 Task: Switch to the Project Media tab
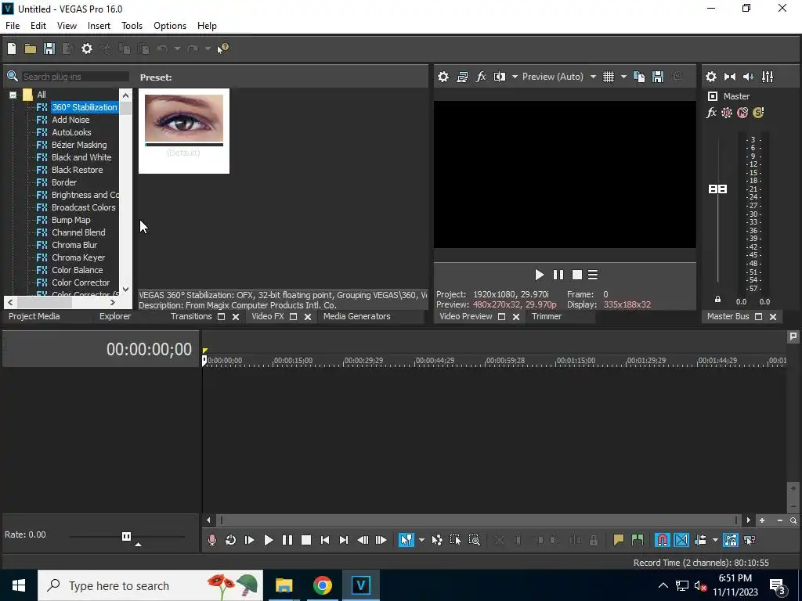click(34, 316)
